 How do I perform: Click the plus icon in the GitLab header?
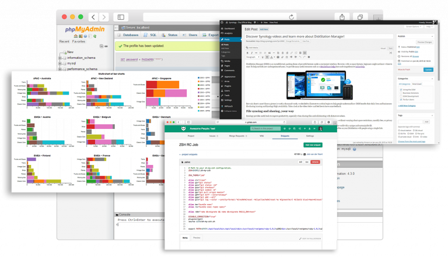tap(305, 129)
